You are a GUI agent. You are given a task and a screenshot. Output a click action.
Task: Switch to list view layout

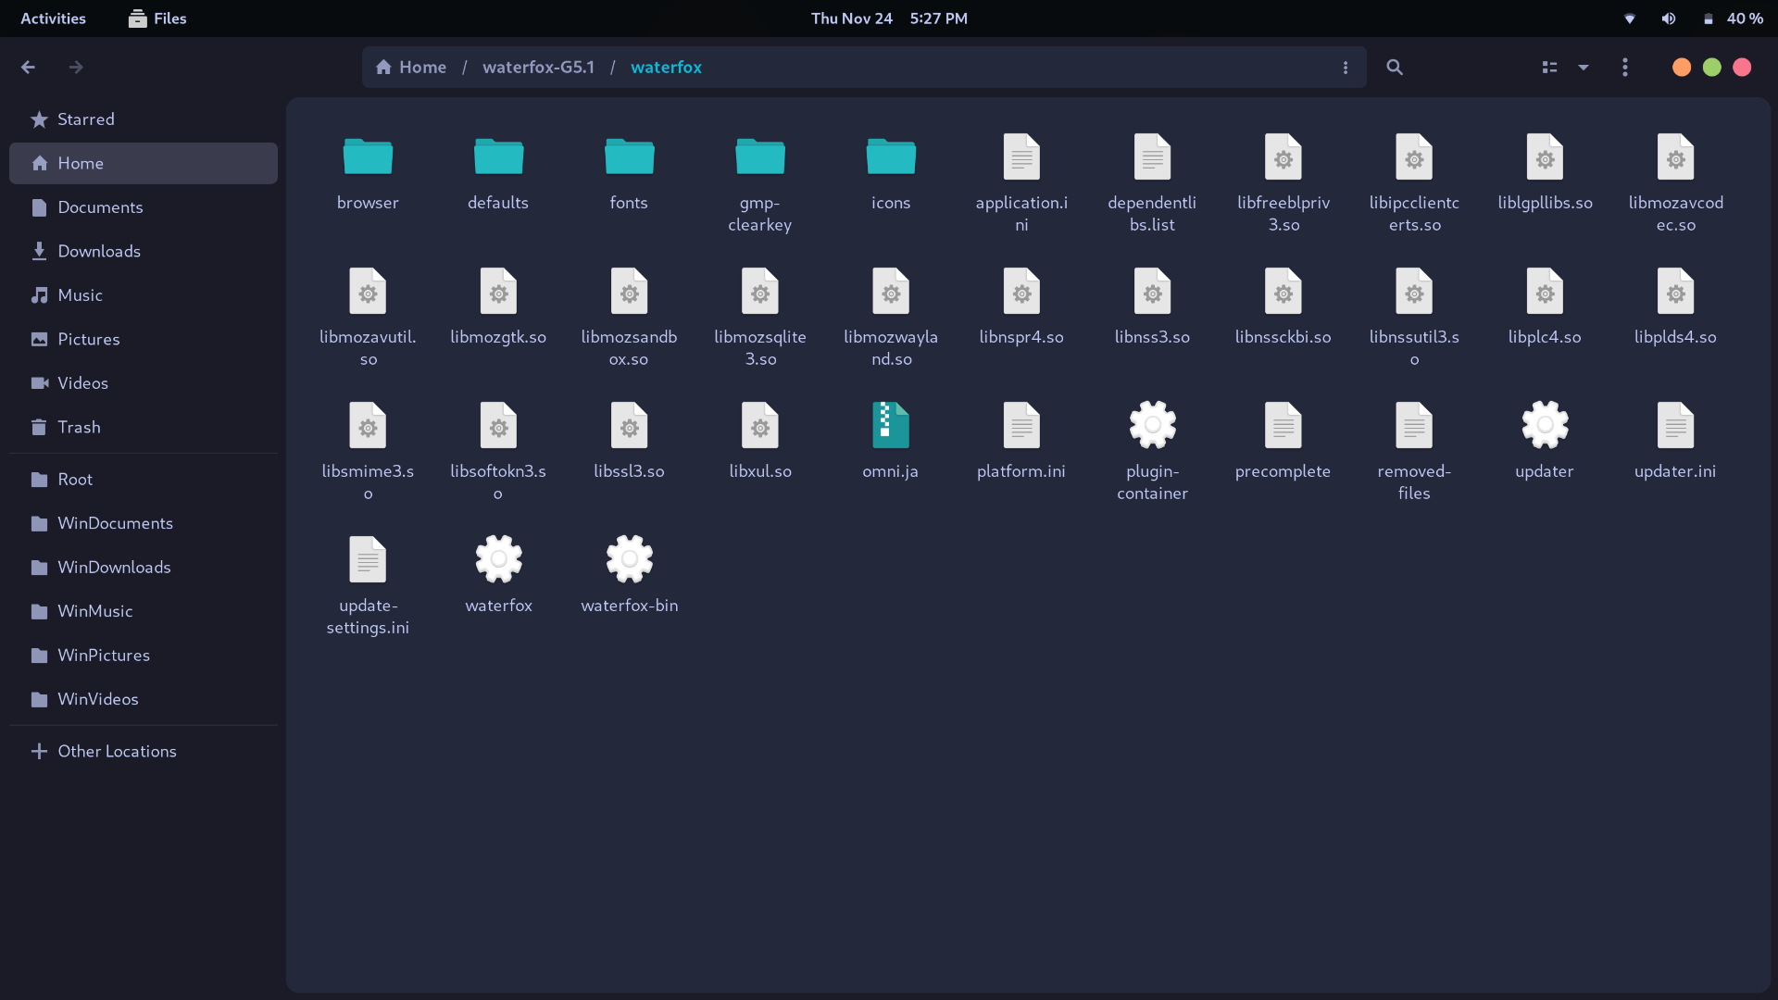[1549, 67]
